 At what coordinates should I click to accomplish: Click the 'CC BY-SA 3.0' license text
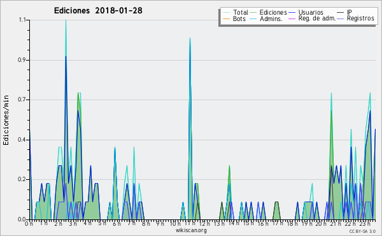pyautogui.click(x=362, y=232)
